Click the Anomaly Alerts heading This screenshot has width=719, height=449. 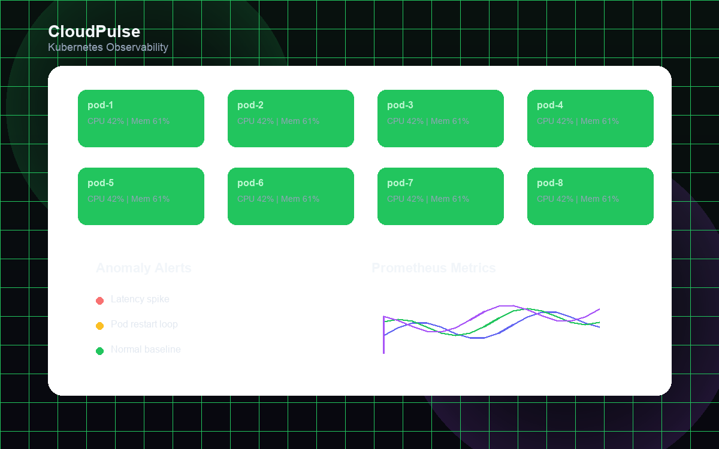tap(144, 268)
